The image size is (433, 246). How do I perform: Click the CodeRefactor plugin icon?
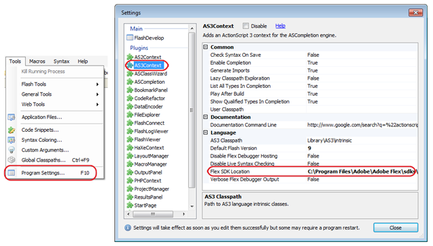pyautogui.click(x=130, y=98)
